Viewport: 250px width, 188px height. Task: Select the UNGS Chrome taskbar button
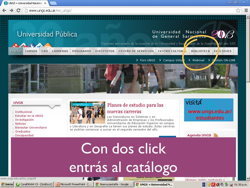(154, 184)
